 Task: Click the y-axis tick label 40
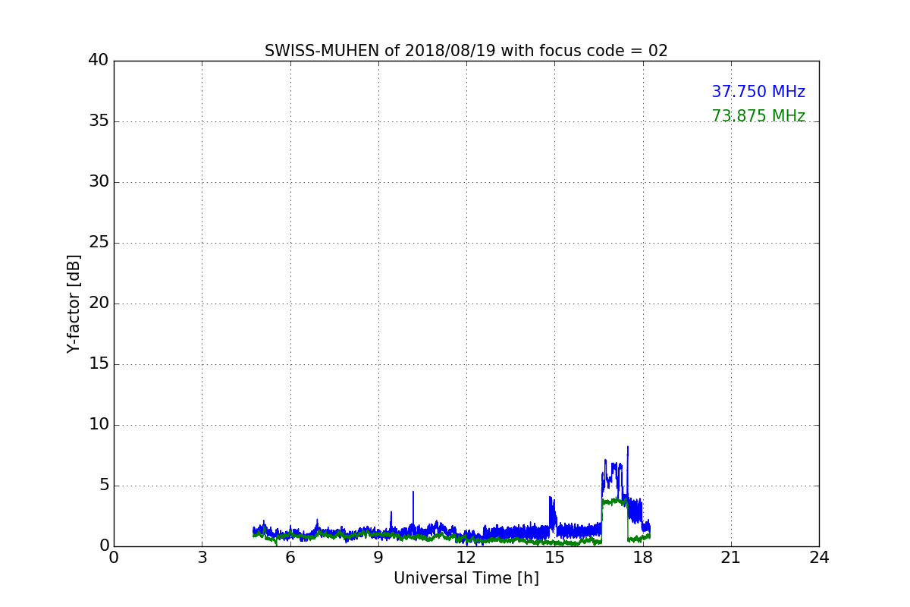click(x=99, y=61)
